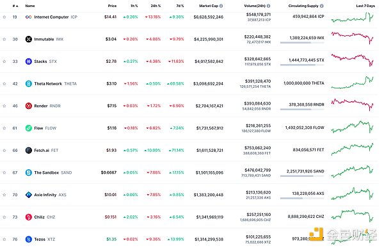Click the Stacks STX coin logo
The image size is (384, 248).
point(29,62)
